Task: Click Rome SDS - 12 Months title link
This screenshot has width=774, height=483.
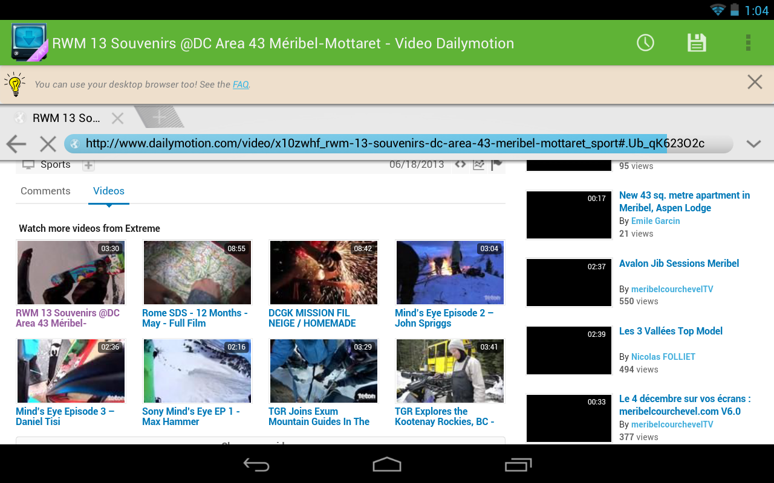Action: coord(195,318)
